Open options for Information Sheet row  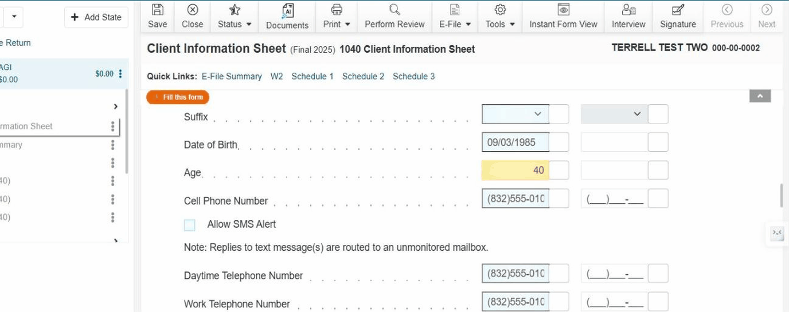(112, 127)
